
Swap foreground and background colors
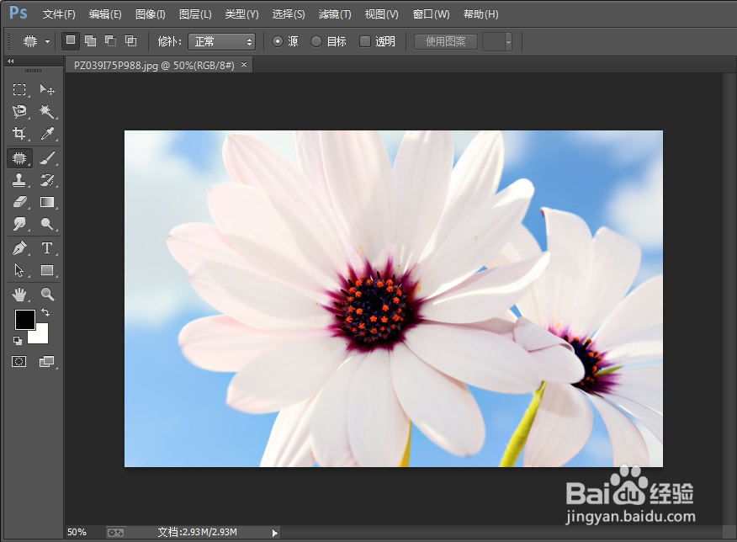45,312
